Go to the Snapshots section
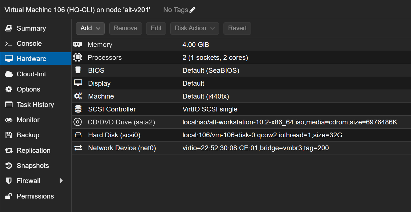This screenshot has width=411, height=212. click(x=33, y=166)
